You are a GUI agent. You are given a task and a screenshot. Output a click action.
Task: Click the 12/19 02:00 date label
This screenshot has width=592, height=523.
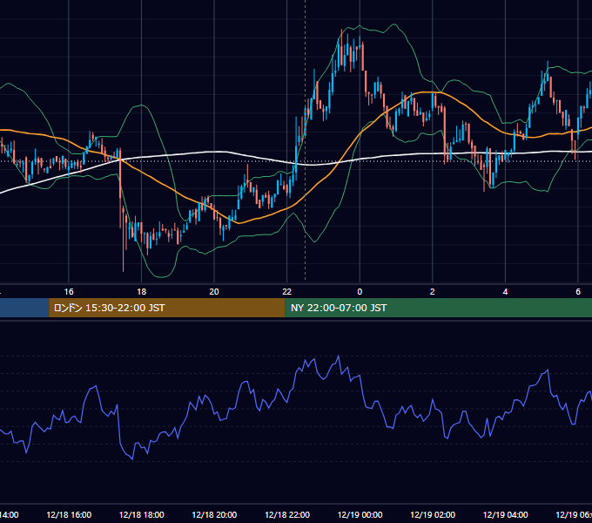tap(433, 514)
